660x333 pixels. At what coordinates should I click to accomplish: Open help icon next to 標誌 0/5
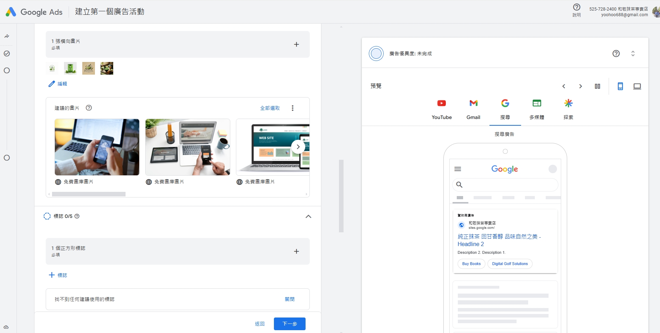[77, 216]
